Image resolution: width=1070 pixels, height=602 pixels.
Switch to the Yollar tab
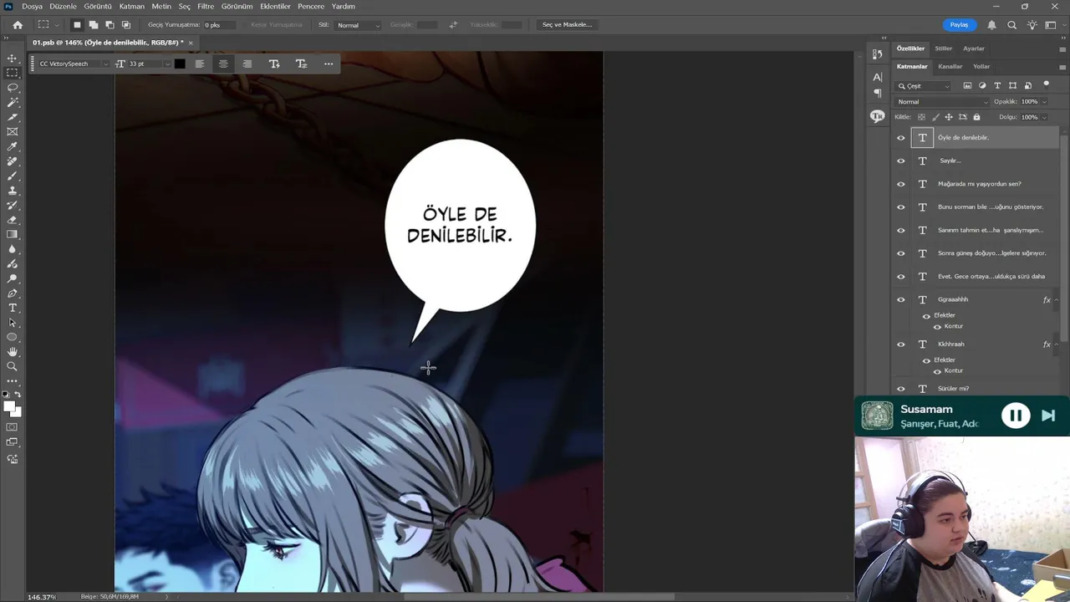pyautogui.click(x=981, y=66)
